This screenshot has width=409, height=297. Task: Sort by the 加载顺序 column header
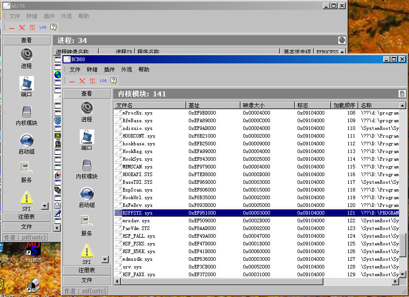(x=344, y=105)
